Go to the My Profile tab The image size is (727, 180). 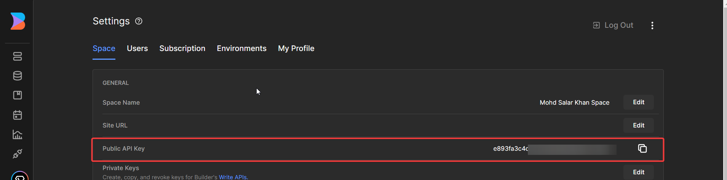(296, 48)
